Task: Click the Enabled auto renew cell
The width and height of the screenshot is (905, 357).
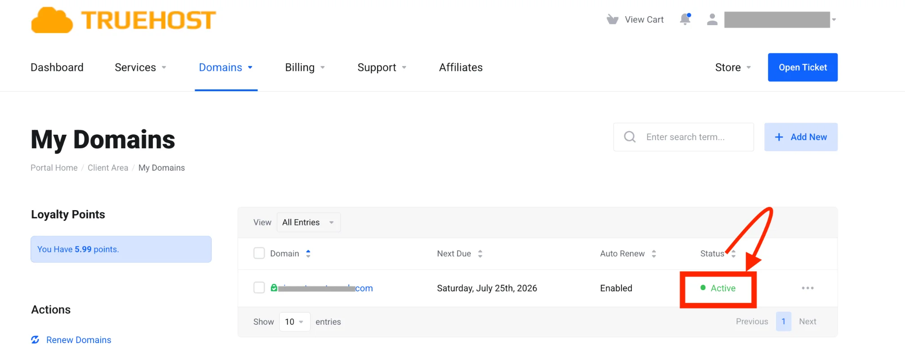Action: 616,288
